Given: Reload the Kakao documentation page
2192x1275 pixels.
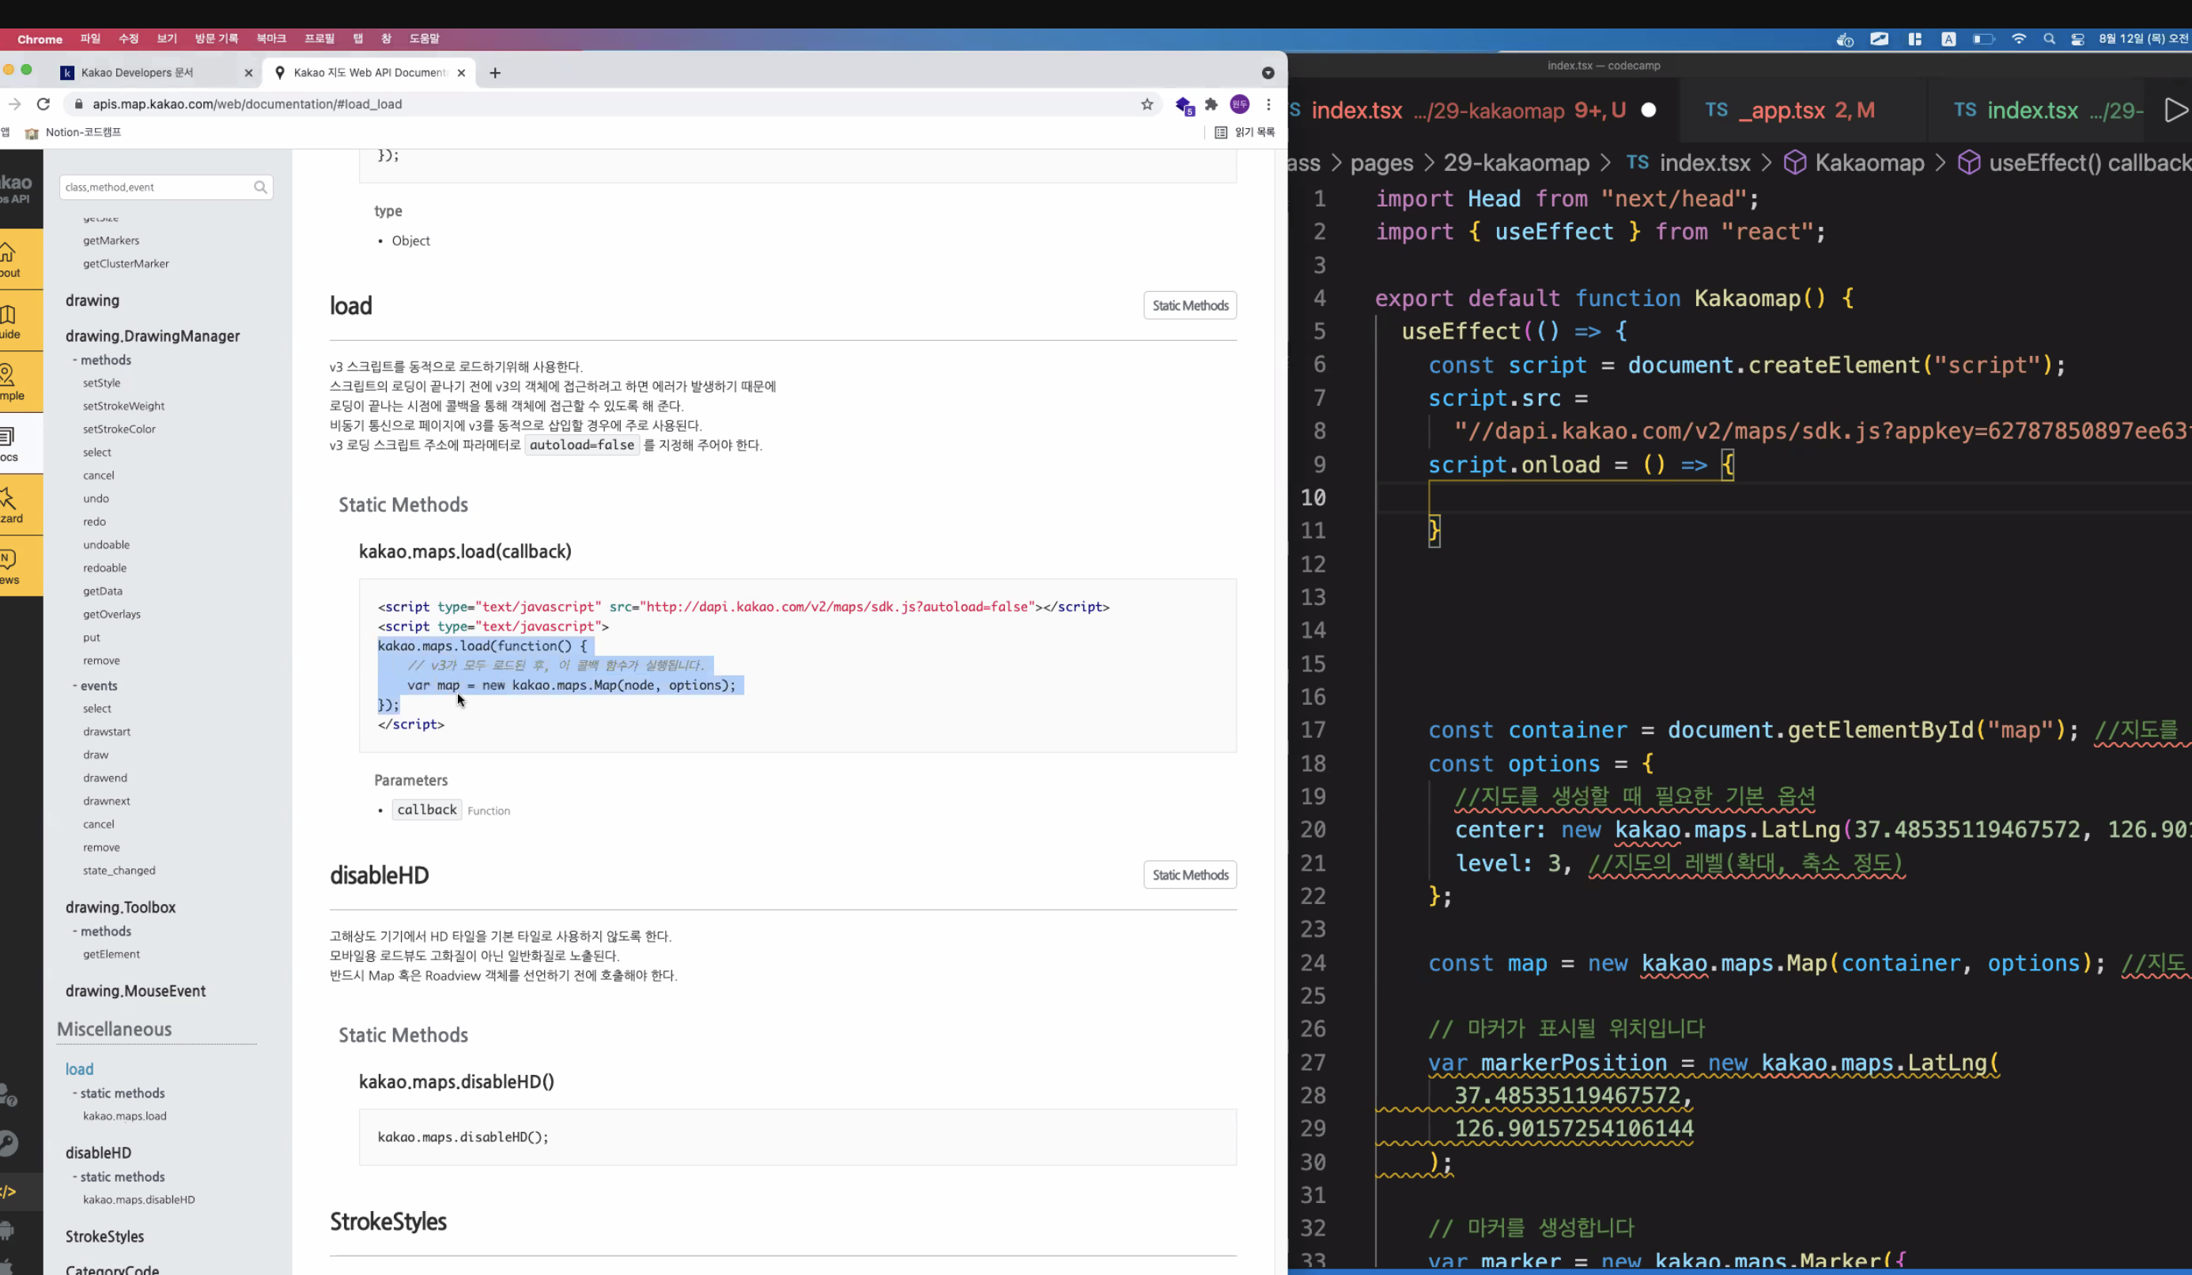Looking at the screenshot, I should [43, 104].
